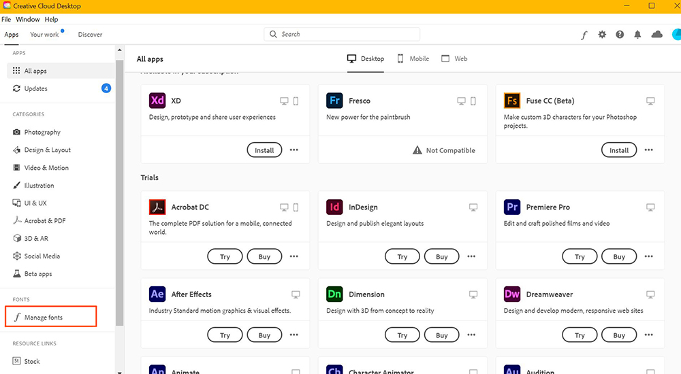
Task: Try InDesign
Action: 402,256
